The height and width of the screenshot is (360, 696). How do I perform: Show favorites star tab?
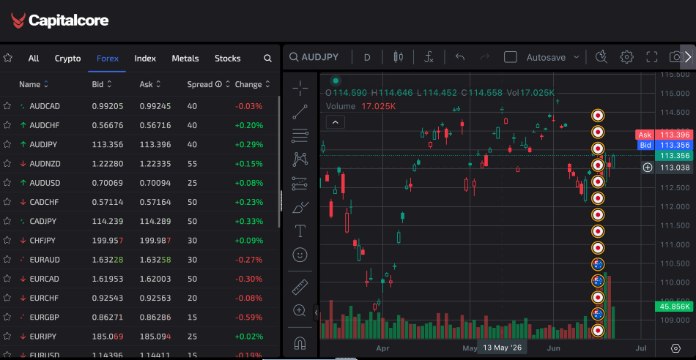7,58
